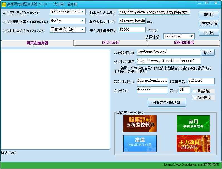Open the priority 目录深度递减 dropdown
Image resolution: width=222 pixels, height=169 pixels.
point(83,30)
